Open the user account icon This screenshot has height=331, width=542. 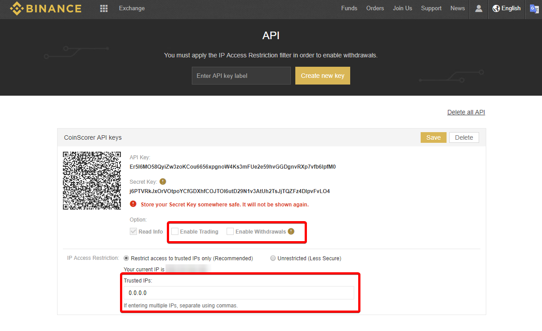pyautogui.click(x=479, y=8)
